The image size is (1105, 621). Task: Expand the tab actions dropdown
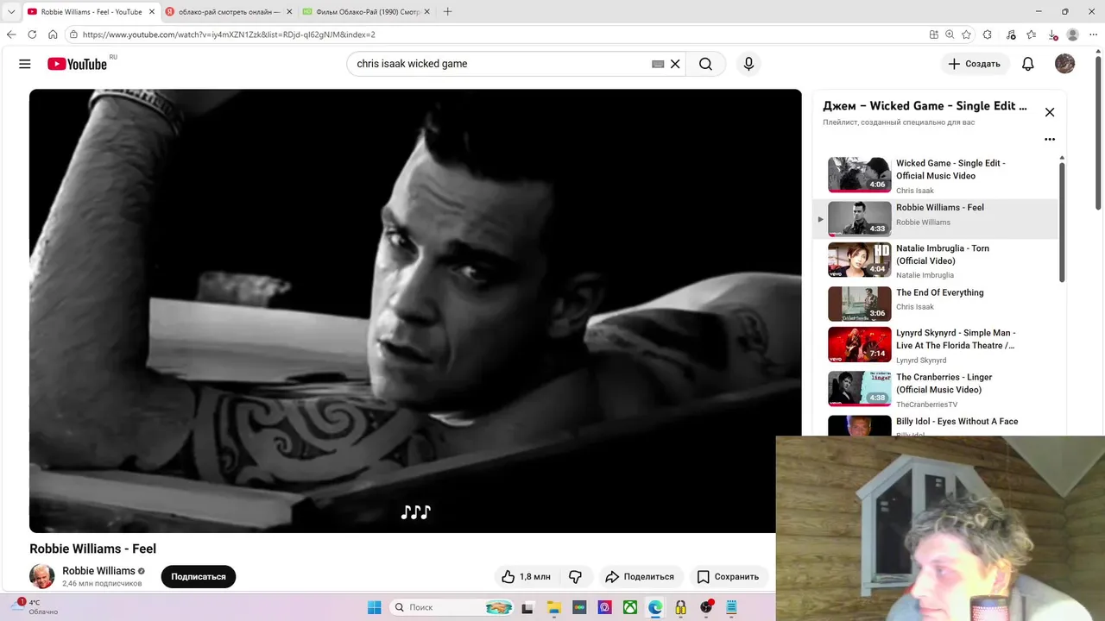11,12
